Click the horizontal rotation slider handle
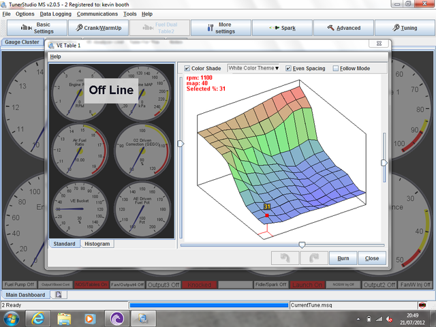This screenshot has height=327, width=436. pos(302,245)
